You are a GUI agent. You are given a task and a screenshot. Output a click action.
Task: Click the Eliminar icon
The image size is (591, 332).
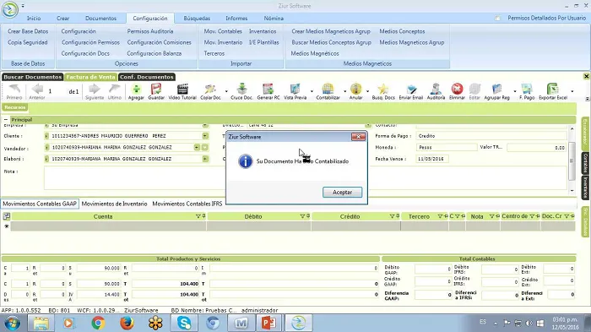[457, 90]
